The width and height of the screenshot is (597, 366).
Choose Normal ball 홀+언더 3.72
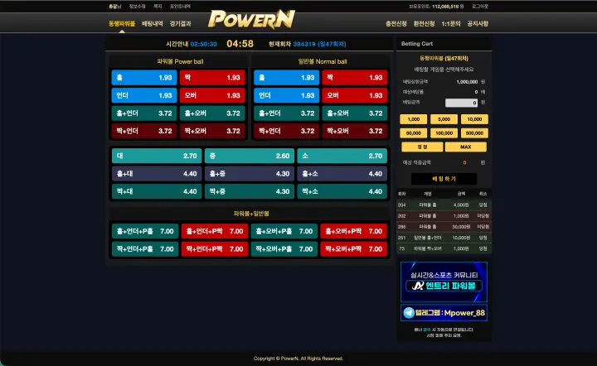(286, 113)
